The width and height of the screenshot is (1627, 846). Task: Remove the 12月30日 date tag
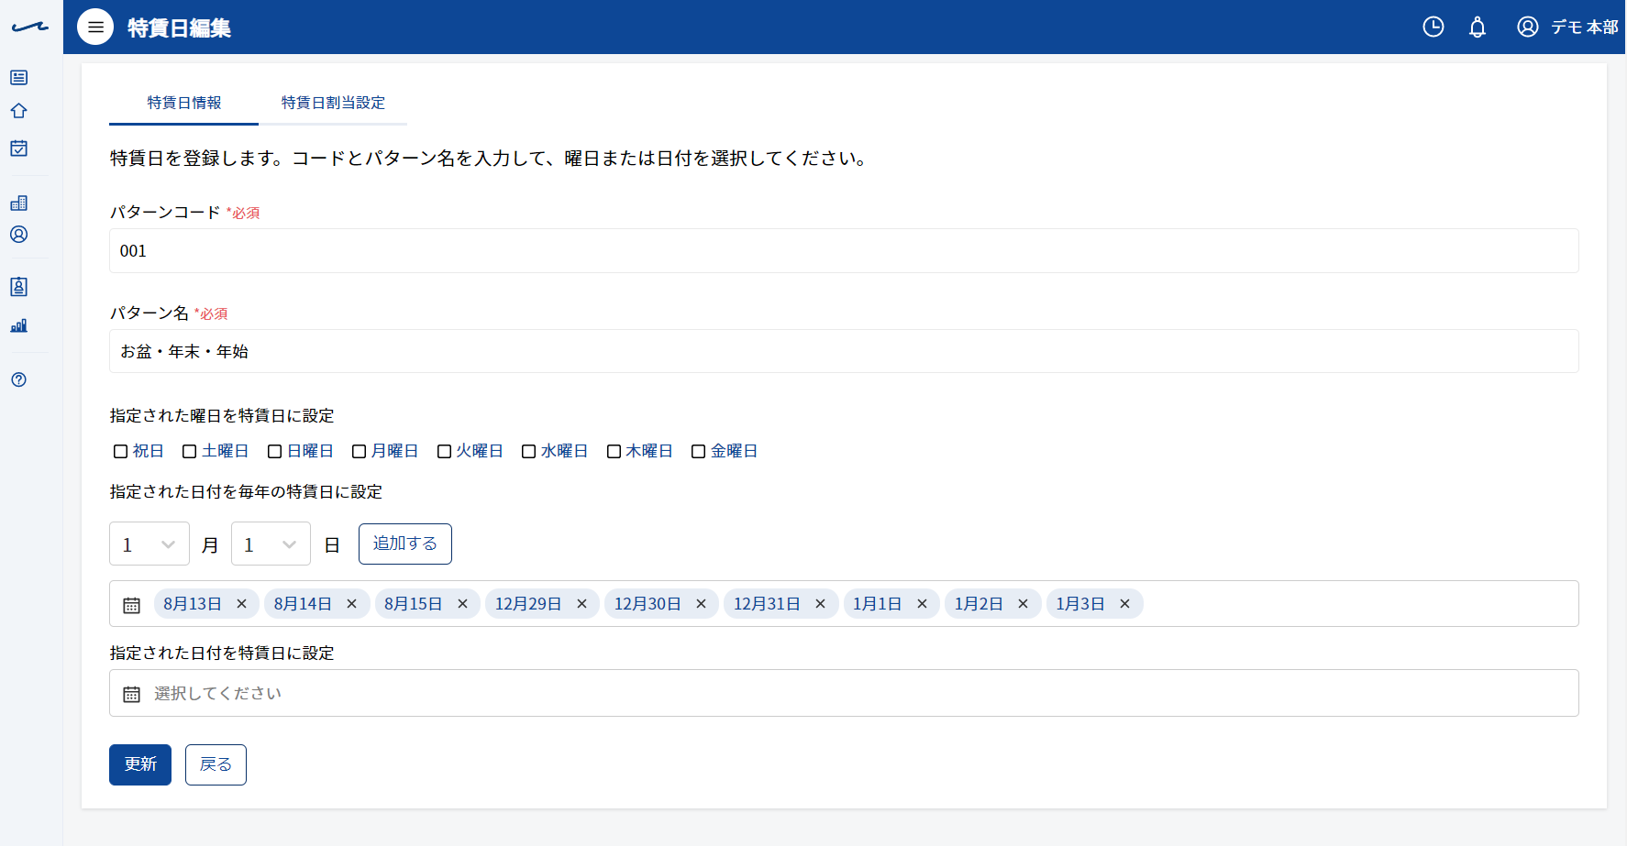[x=701, y=604]
